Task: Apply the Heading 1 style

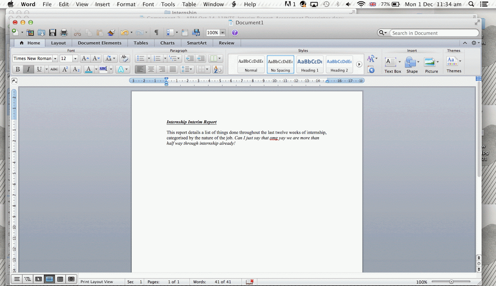Action: point(310,65)
